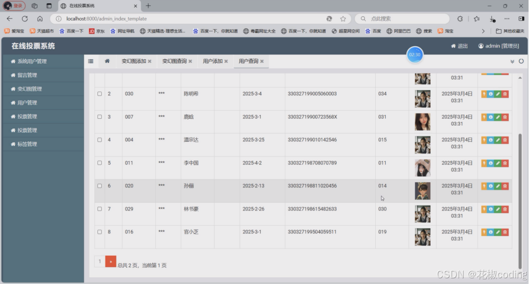Check the box for row 5 李中国

point(99,163)
